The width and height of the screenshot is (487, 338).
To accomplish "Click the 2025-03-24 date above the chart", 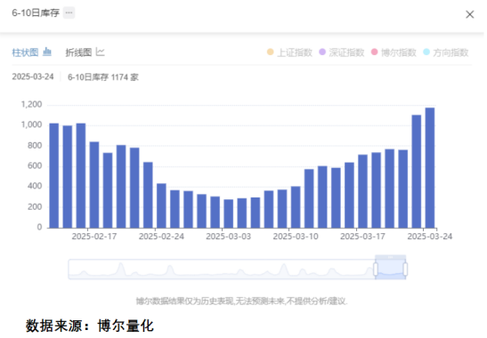I will tap(33, 76).
